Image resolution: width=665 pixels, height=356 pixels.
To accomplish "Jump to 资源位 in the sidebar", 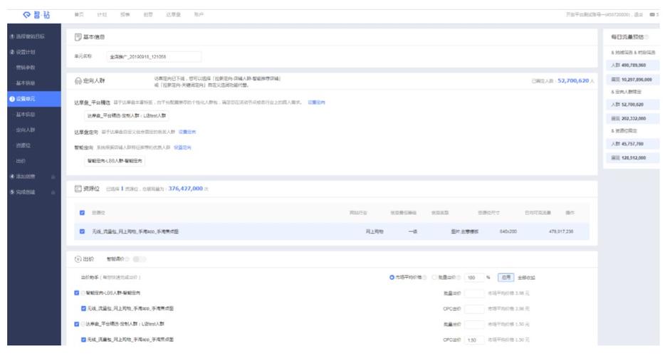I will [23, 145].
